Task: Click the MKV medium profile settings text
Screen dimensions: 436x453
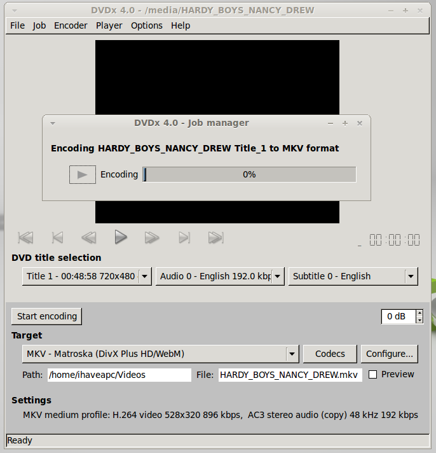Action: tap(221, 415)
